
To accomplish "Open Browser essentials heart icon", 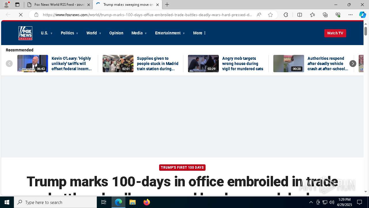I will [x=338, y=15].
